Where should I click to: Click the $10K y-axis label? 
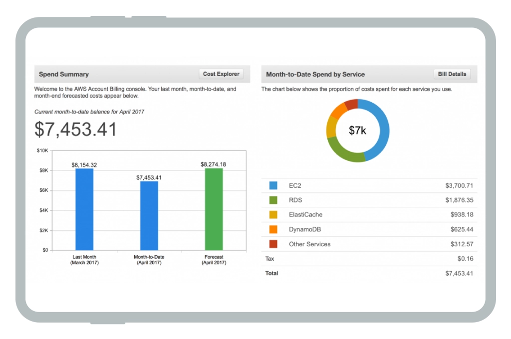coord(42,151)
